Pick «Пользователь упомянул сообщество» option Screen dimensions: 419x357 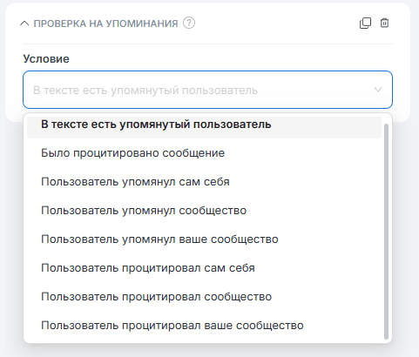click(204, 211)
